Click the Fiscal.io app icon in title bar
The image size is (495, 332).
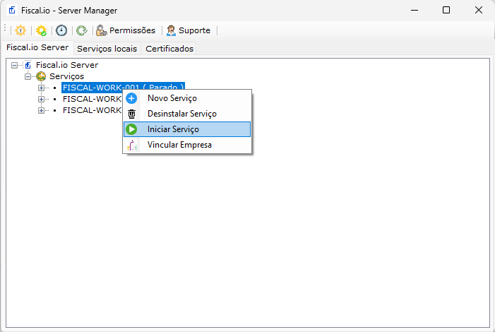click(x=12, y=10)
